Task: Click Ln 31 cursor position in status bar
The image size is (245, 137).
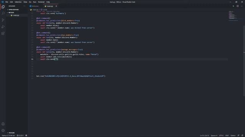Action: pyautogui.click(x=204, y=135)
